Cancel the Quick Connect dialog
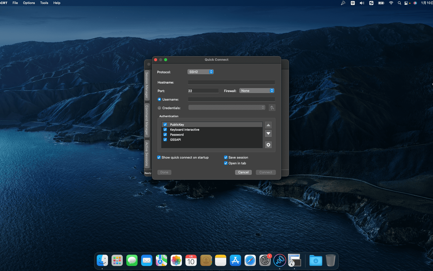Screen dimensions: 433x271 pyautogui.click(x=243, y=172)
